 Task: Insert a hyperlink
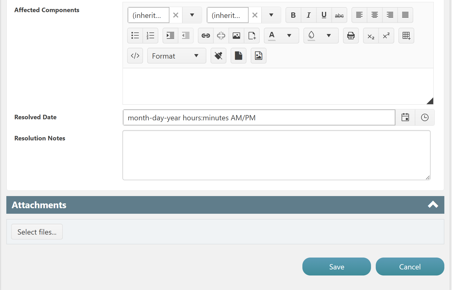coord(206,36)
